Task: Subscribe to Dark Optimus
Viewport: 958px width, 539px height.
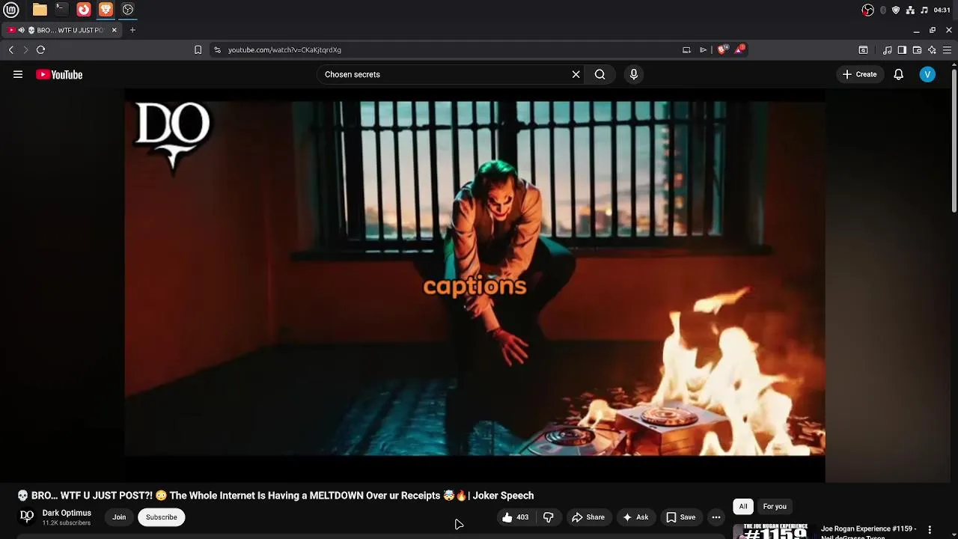Action: pyautogui.click(x=161, y=517)
